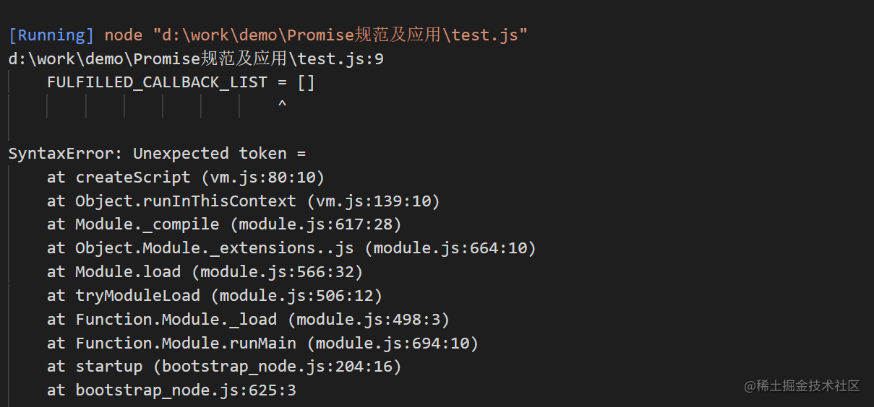The height and width of the screenshot is (407, 874).
Task: Click the caret marker under the equals sign
Action: (282, 106)
